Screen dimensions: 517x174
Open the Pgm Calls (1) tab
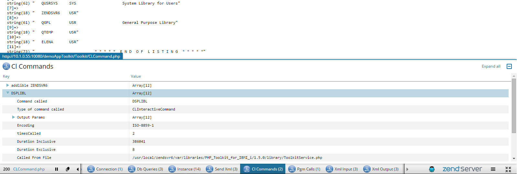pos(304,169)
